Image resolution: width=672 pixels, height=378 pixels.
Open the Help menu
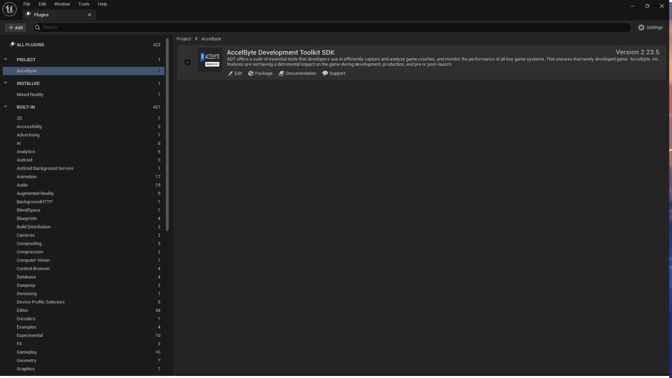click(102, 4)
